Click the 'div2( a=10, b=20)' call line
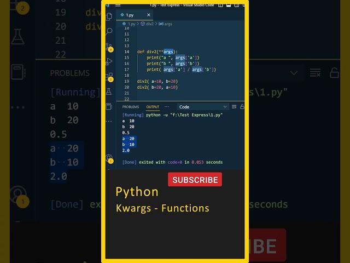Image resolution: width=350 pixels, height=263 pixels. (x=157, y=81)
